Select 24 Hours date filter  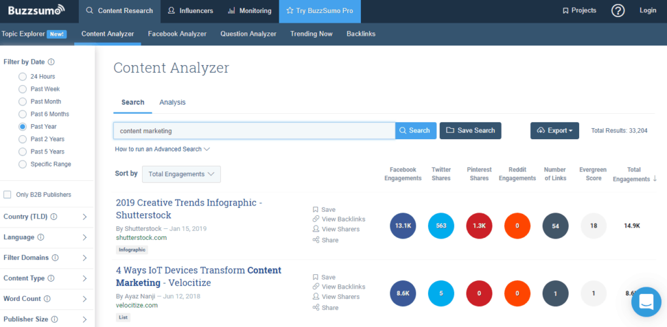[23, 77]
